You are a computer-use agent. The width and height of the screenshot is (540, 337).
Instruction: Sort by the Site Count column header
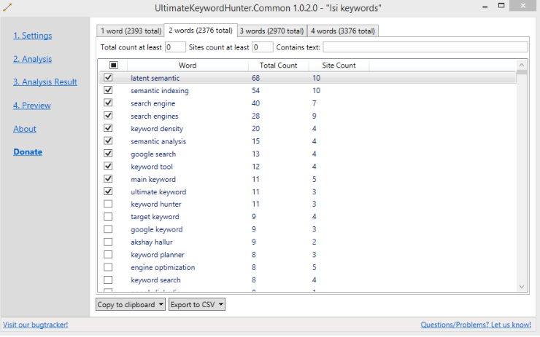point(339,66)
